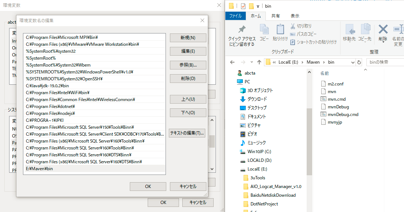Click the 編集(E) button
The height and width of the screenshot is (212, 404).
(x=188, y=51)
